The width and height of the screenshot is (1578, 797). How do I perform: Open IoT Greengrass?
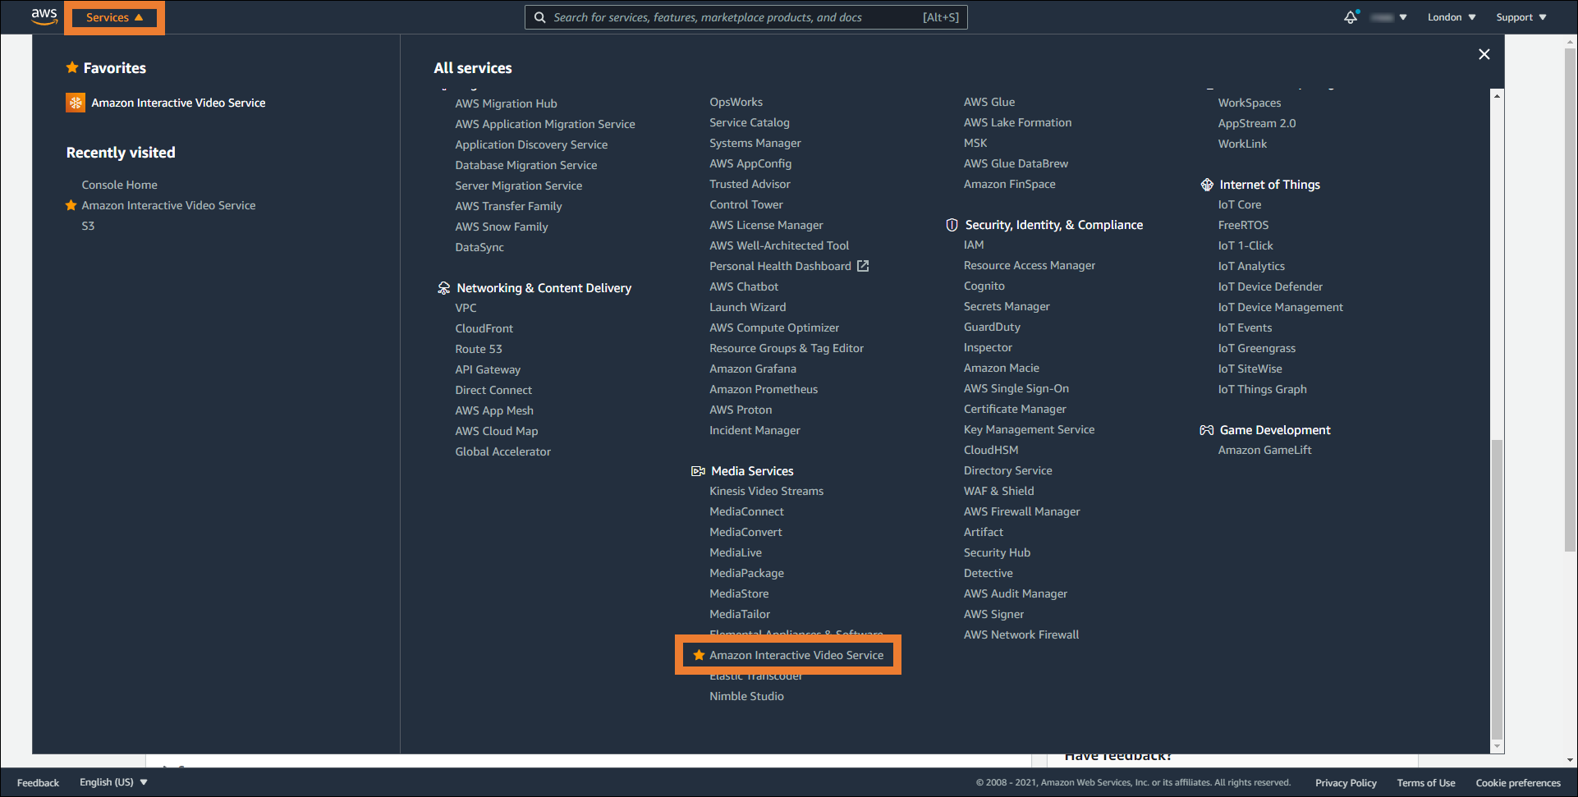(1256, 348)
